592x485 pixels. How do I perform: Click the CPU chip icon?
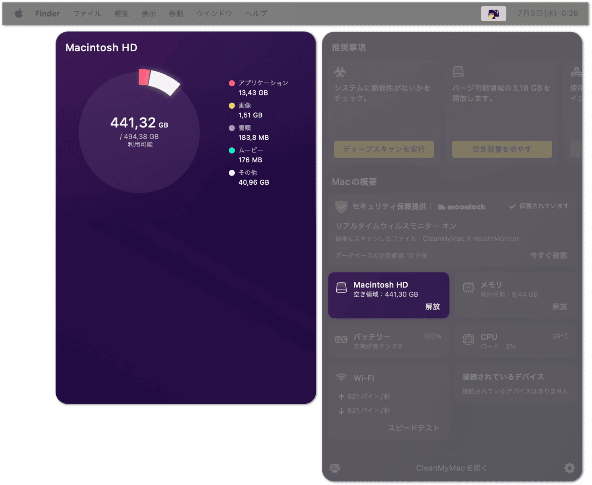click(x=469, y=339)
